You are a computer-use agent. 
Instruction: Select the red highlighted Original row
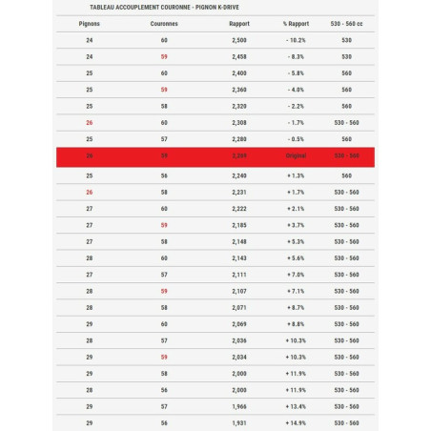[215, 157]
